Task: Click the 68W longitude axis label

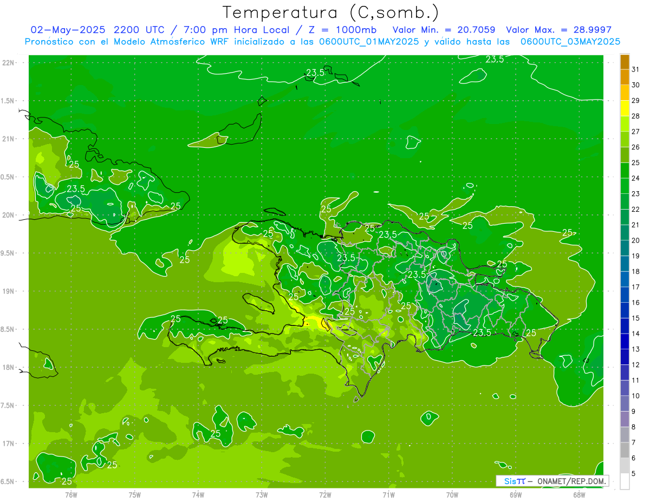Action: (579, 495)
